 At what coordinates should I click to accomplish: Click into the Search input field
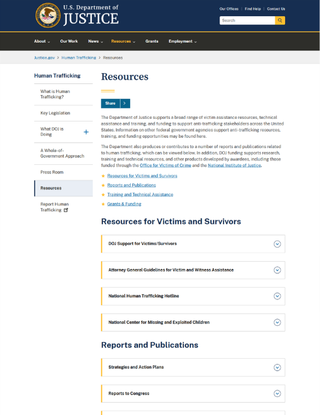(x=247, y=21)
